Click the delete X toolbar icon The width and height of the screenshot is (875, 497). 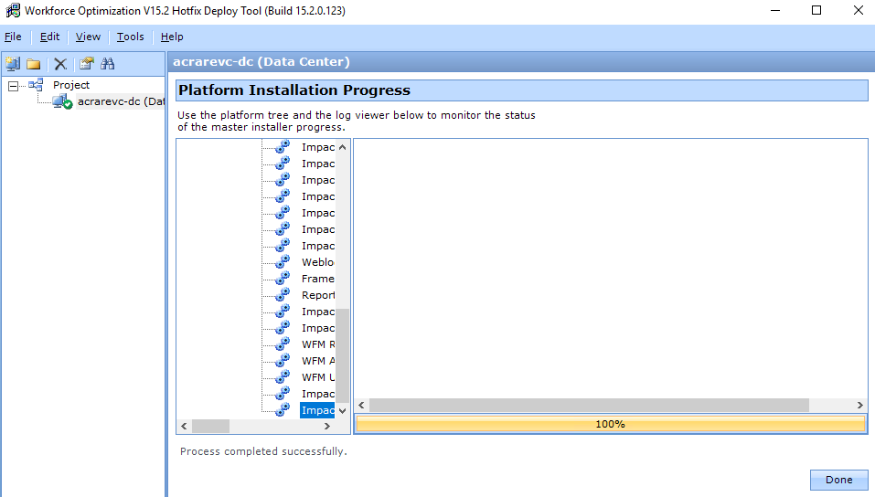pyautogui.click(x=60, y=64)
